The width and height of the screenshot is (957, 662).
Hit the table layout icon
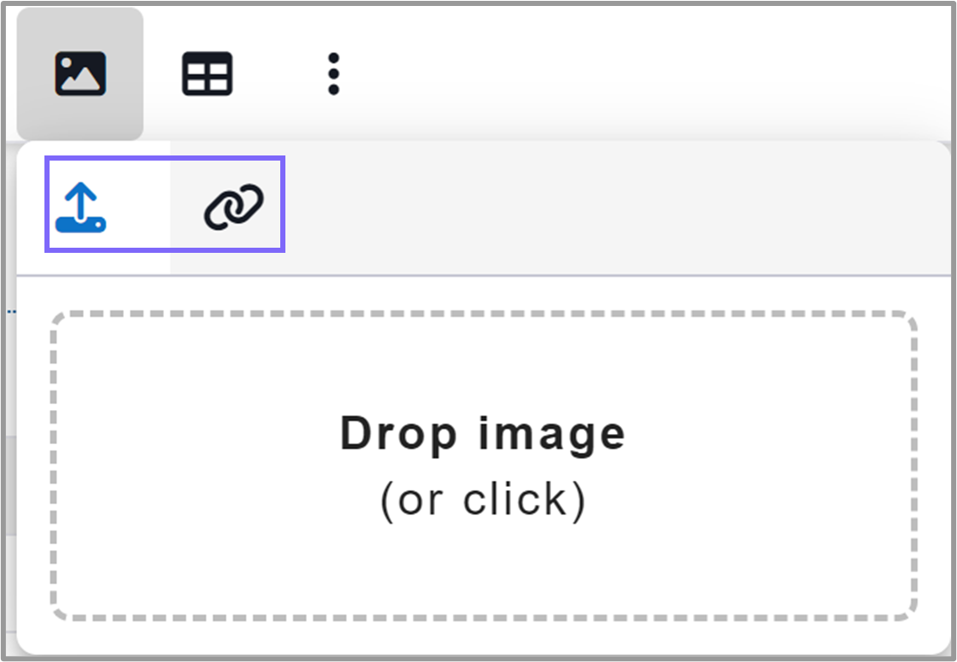(x=207, y=74)
